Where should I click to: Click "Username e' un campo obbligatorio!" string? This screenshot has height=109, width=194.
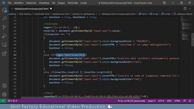pos(144,45)
